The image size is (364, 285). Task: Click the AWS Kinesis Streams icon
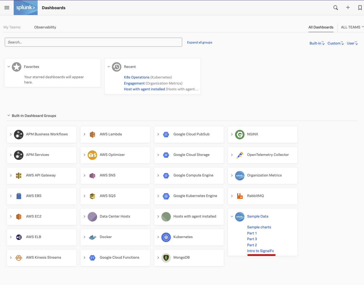[x=19, y=258]
